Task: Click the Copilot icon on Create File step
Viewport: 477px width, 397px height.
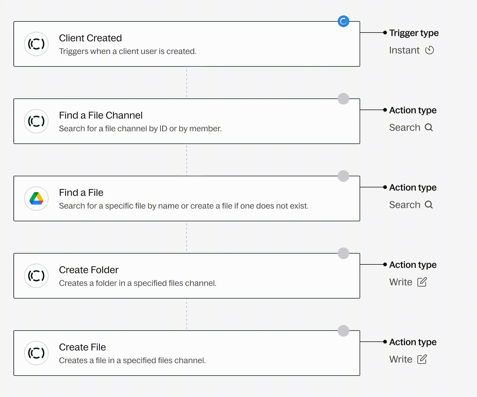Action: [x=36, y=353]
